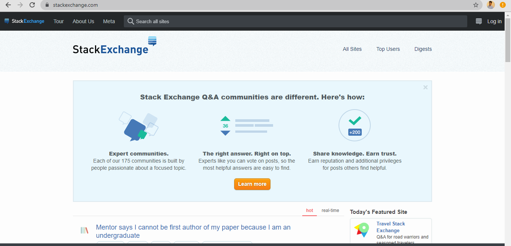Click the banner title about Q&A communities
The width and height of the screenshot is (511, 246).
point(252,97)
